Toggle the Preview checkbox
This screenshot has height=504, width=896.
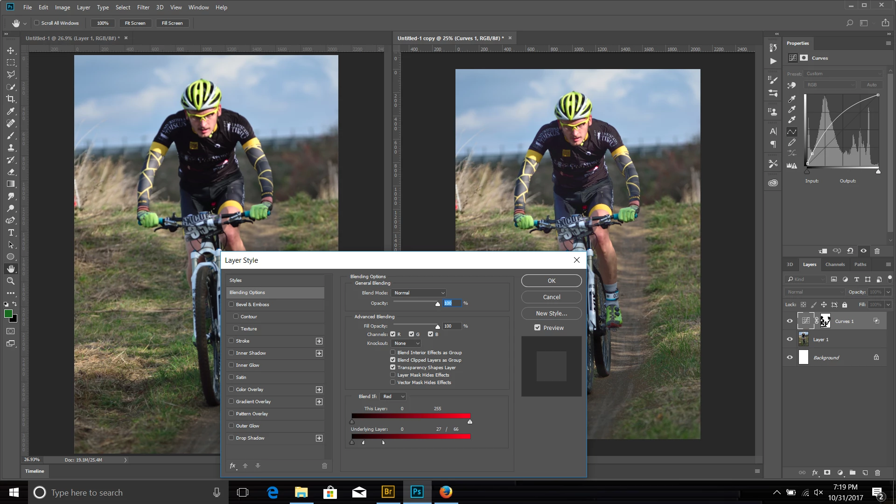tap(538, 328)
